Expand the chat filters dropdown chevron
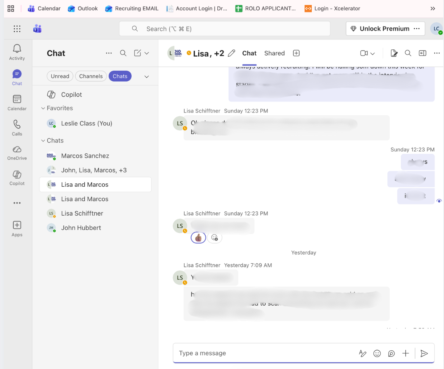The width and height of the screenshot is (444, 369). 147,76
